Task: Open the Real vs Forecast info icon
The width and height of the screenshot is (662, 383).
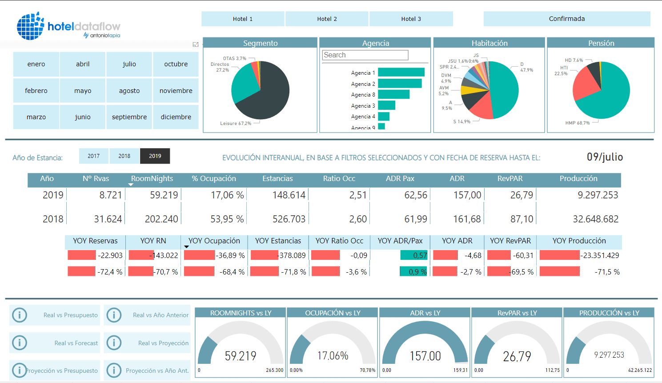Action: pyautogui.click(x=19, y=343)
